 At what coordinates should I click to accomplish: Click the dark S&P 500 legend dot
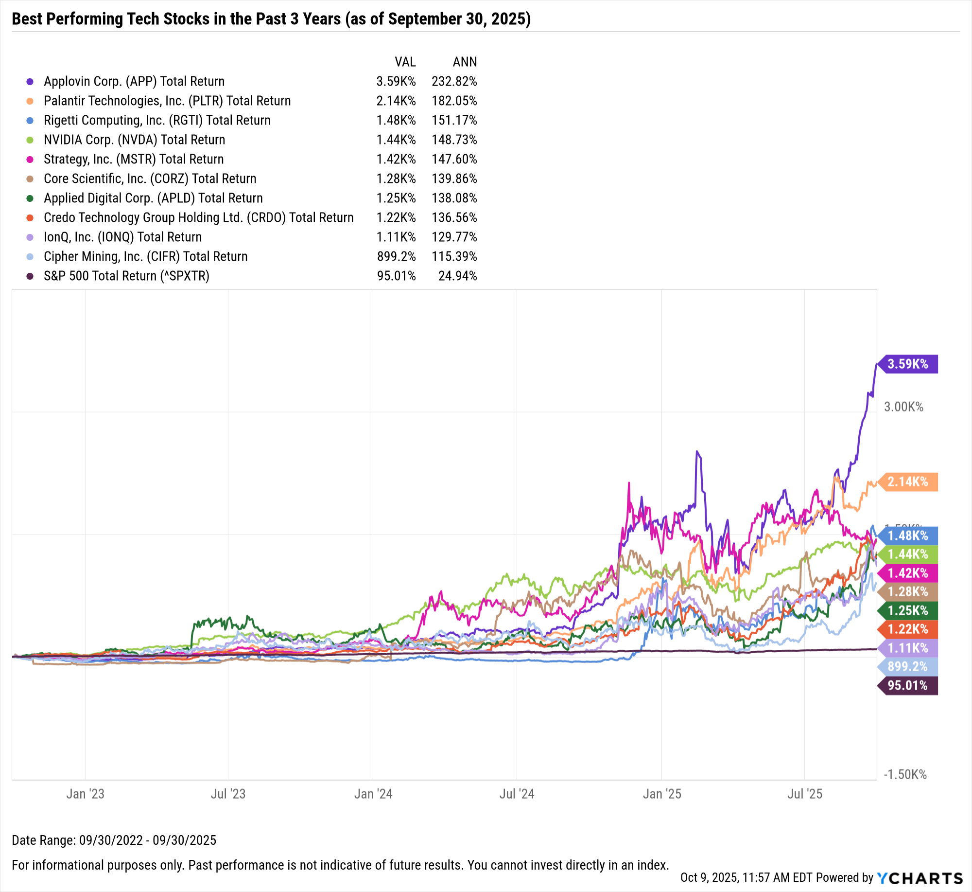coord(30,276)
